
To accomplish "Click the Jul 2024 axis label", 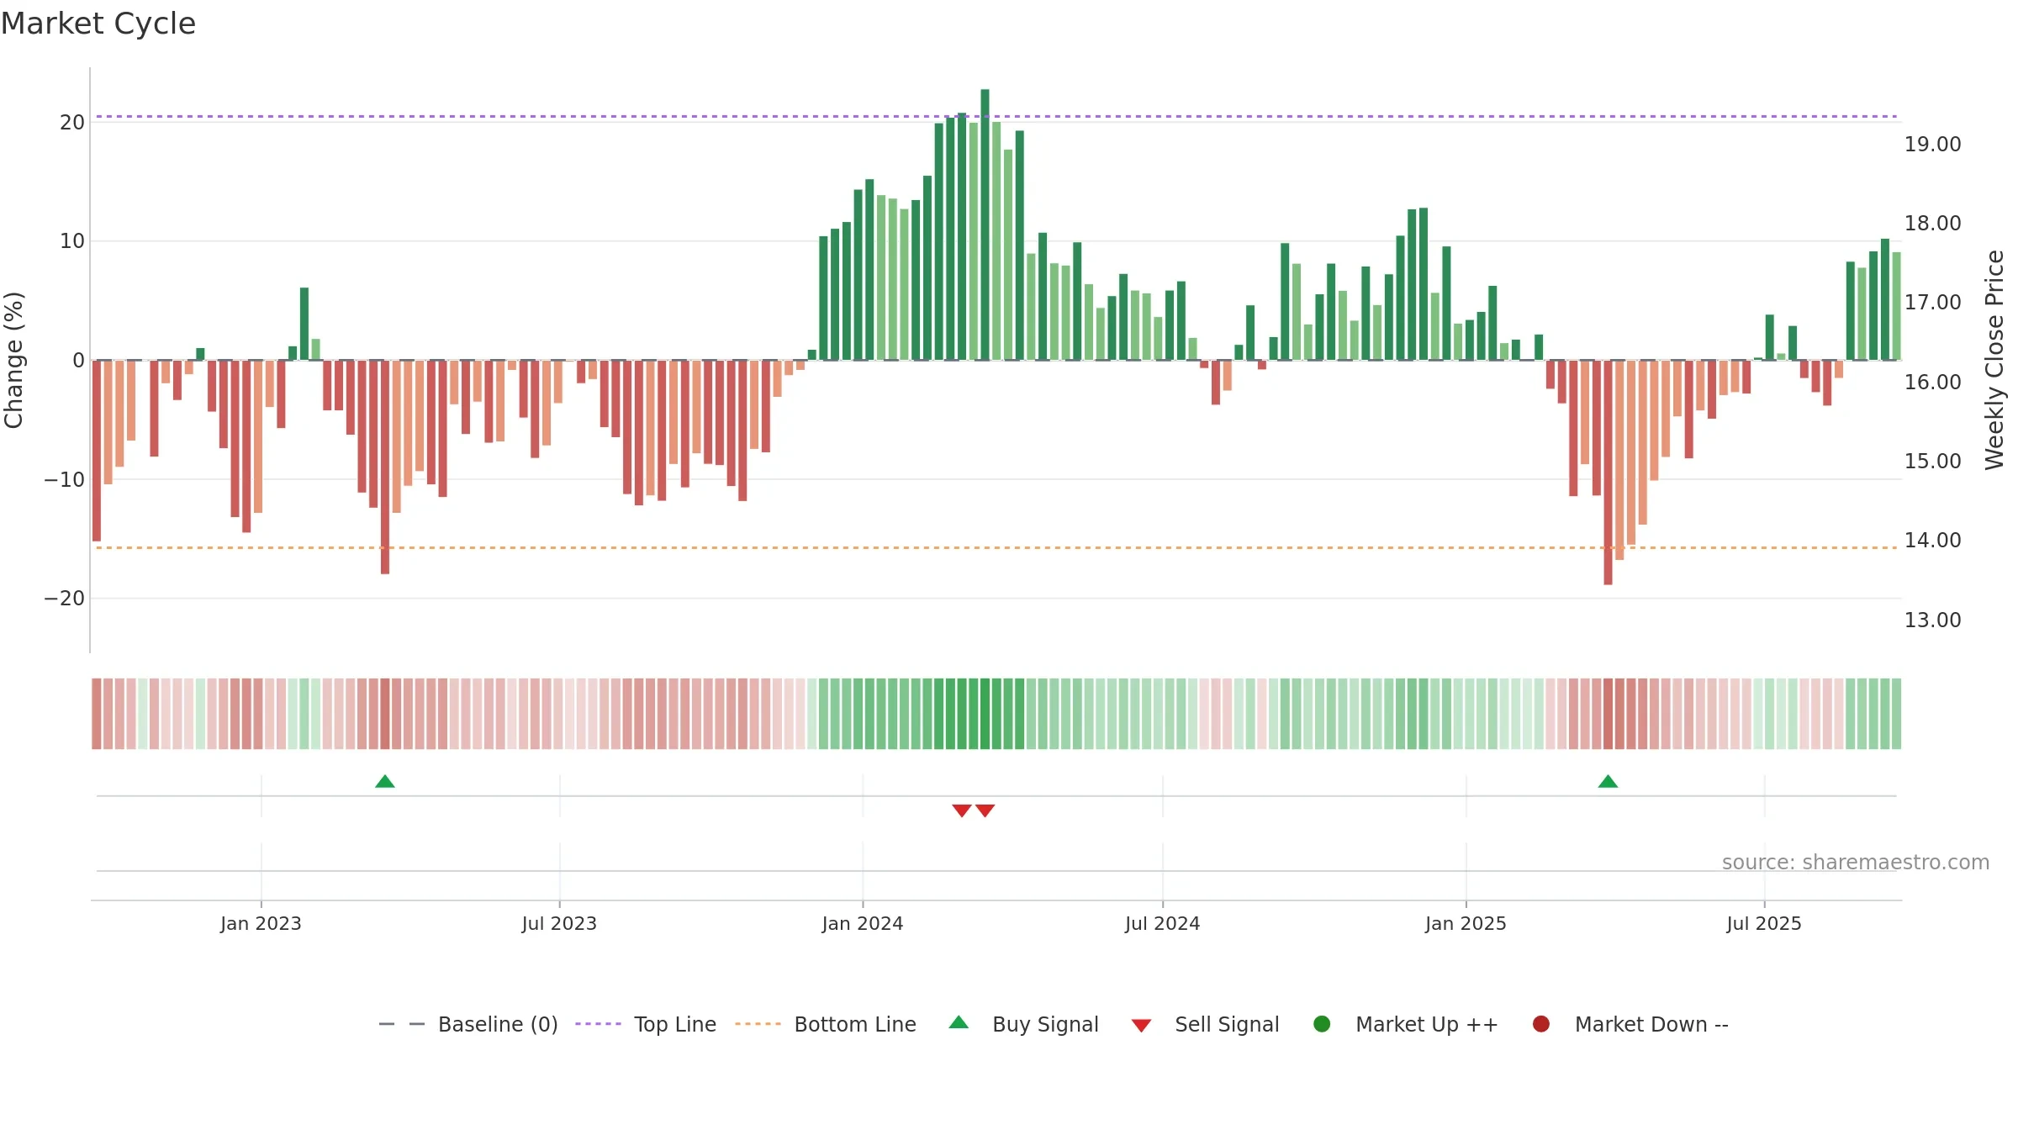I will click(1163, 923).
